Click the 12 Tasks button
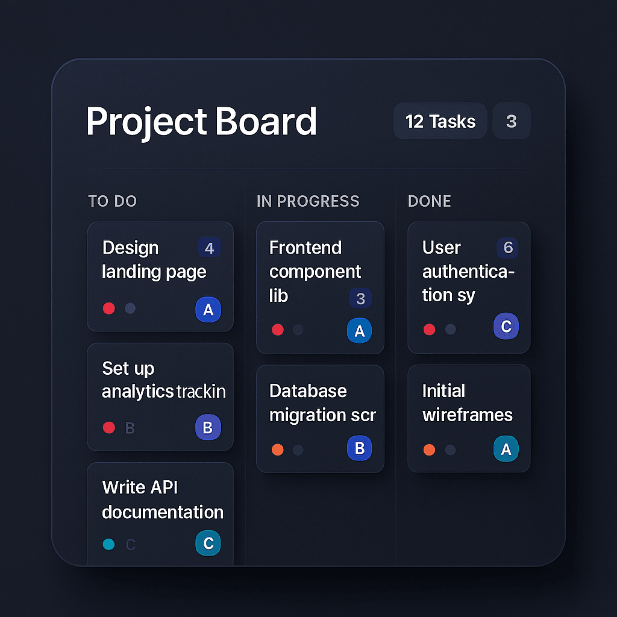Viewport: 617px width, 617px height. pos(440,121)
